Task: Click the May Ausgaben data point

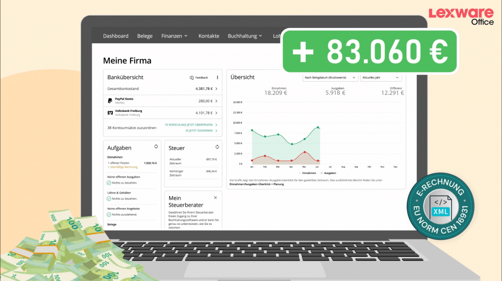Action: coord(304,152)
